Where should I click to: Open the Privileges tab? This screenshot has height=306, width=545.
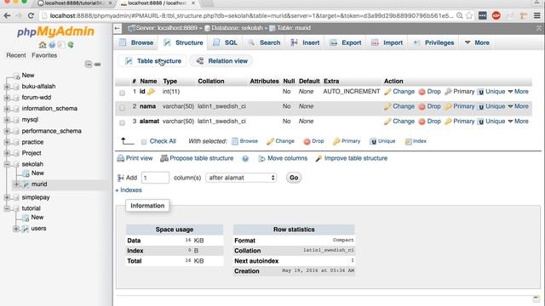[x=433, y=42]
